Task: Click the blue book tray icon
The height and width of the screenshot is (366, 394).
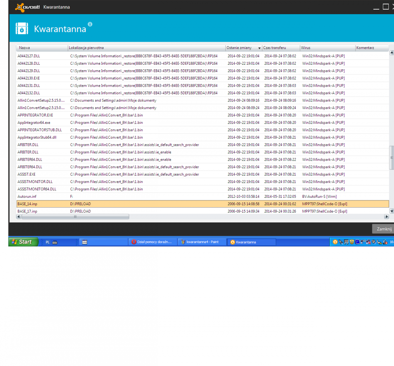Action: coord(357,242)
